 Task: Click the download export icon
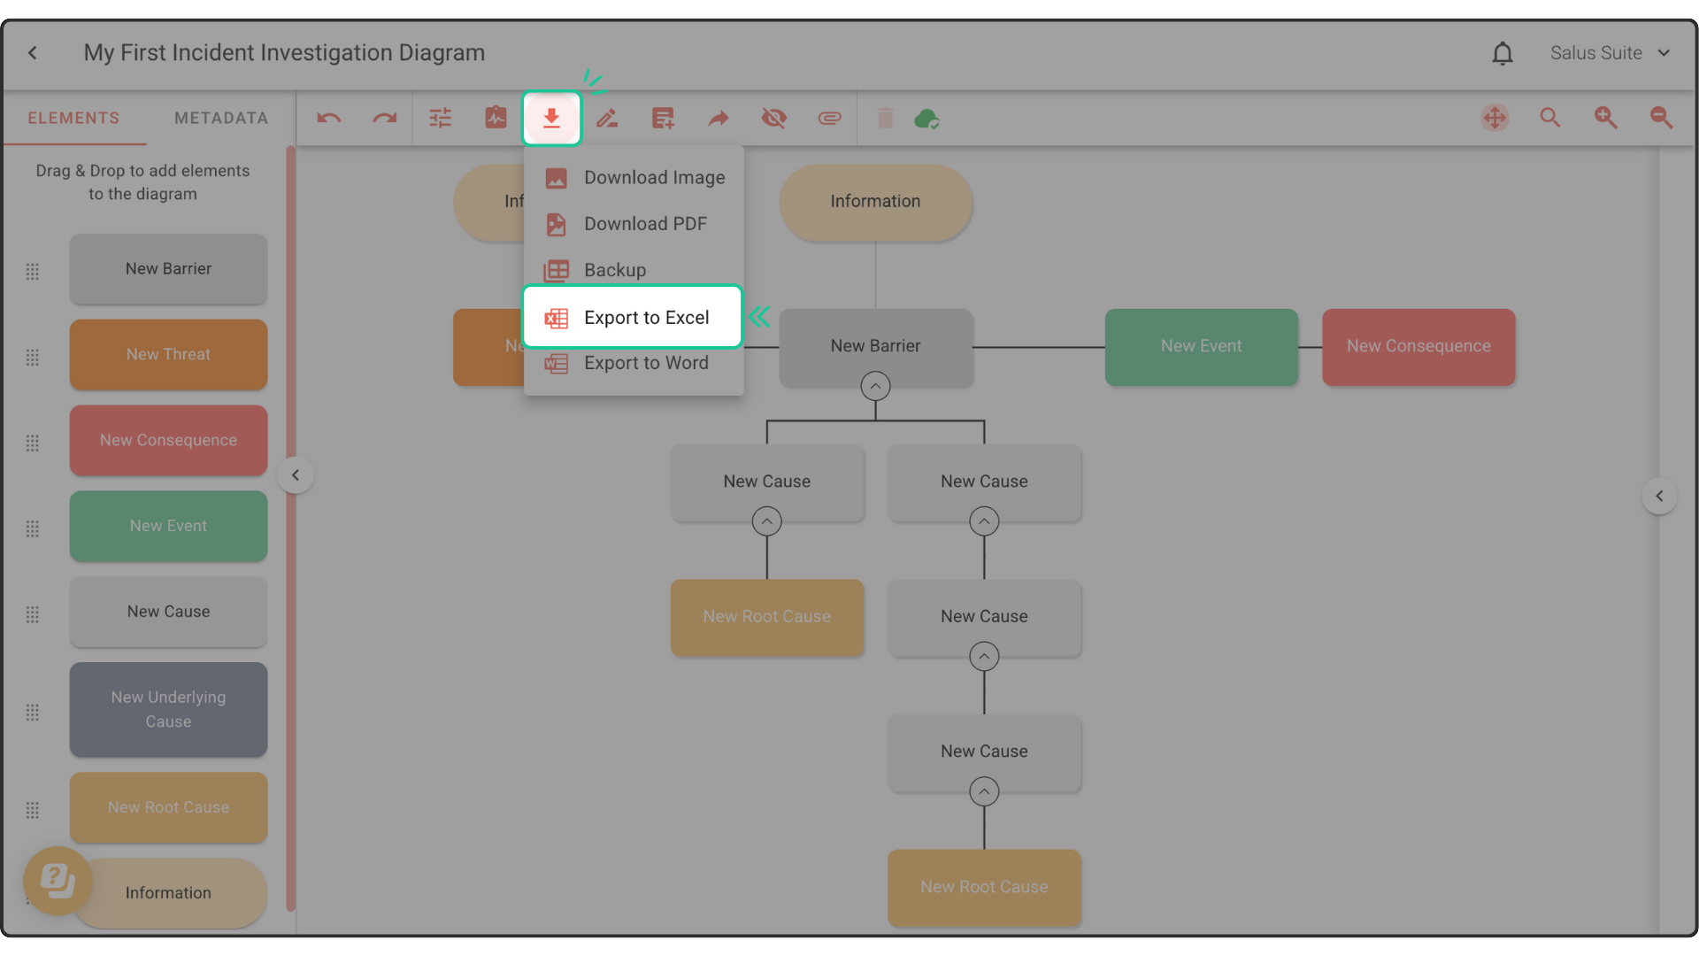click(x=551, y=118)
